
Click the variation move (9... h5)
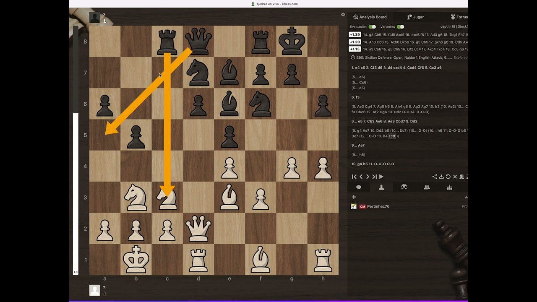pyautogui.click(x=358, y=155)
